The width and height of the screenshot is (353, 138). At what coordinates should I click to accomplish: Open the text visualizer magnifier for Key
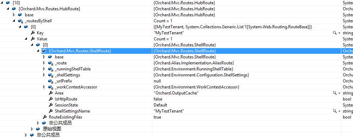335,33
